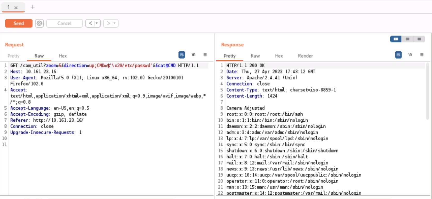Click the Accept-Language header line
The width and height of the screenshot is (432, 199).
point(50,108)
